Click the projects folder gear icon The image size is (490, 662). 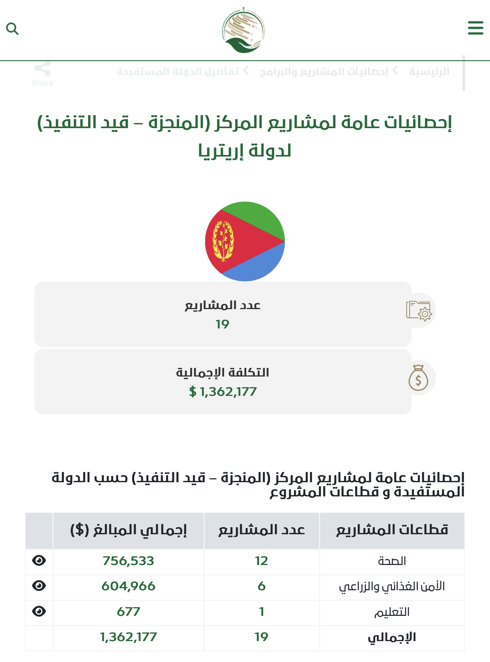pos(419,310)
